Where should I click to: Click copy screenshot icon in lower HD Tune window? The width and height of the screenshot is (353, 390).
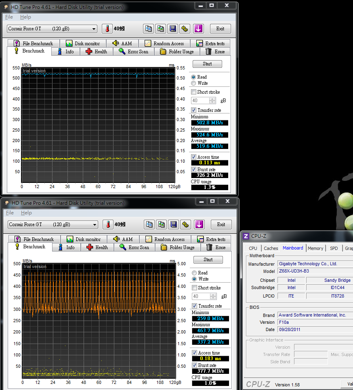click(x=161, y=224)
